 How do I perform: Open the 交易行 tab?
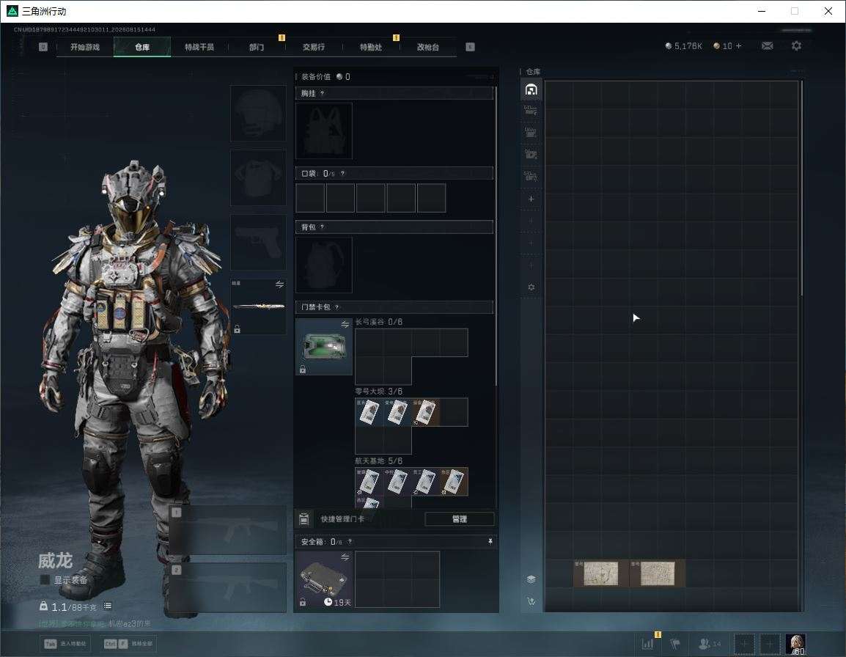(314, 47)
